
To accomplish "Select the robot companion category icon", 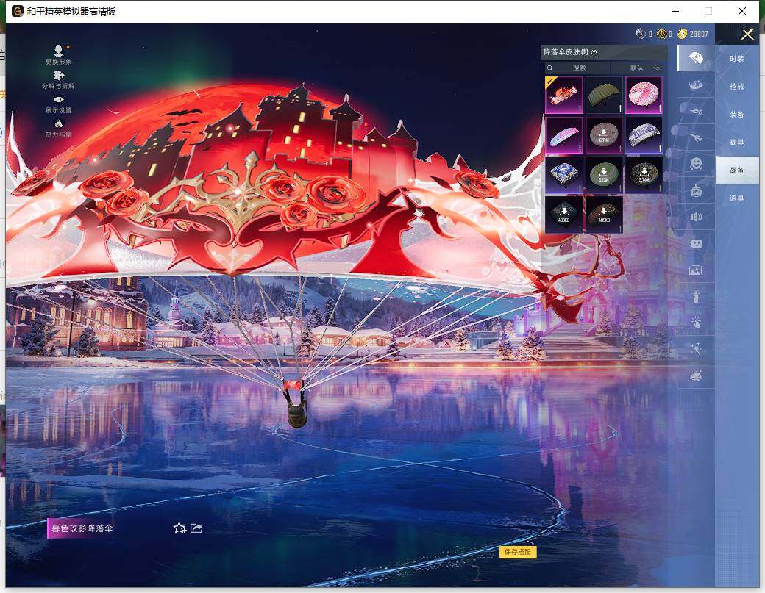I will 696,190.
